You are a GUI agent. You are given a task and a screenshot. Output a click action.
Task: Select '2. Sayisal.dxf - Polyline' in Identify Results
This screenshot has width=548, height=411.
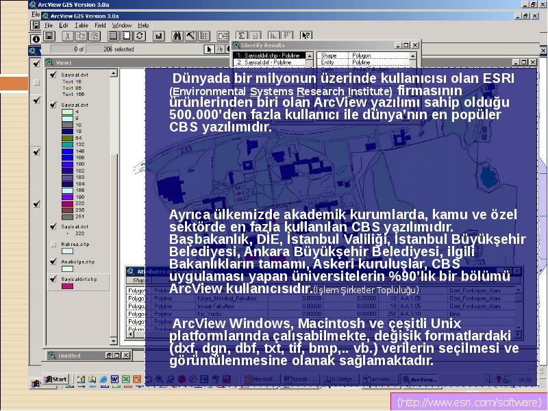point(269,62)
